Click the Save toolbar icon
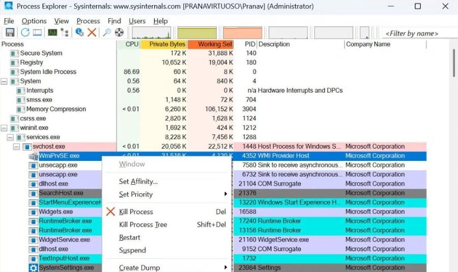This screenshot has width=458, height=272. click(10, 32)
